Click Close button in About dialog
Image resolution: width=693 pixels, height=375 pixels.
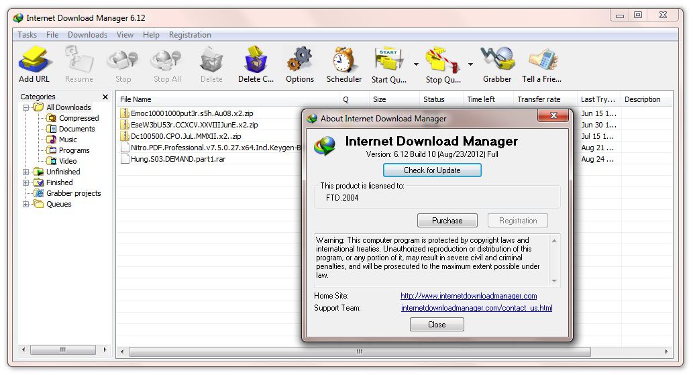437,325
